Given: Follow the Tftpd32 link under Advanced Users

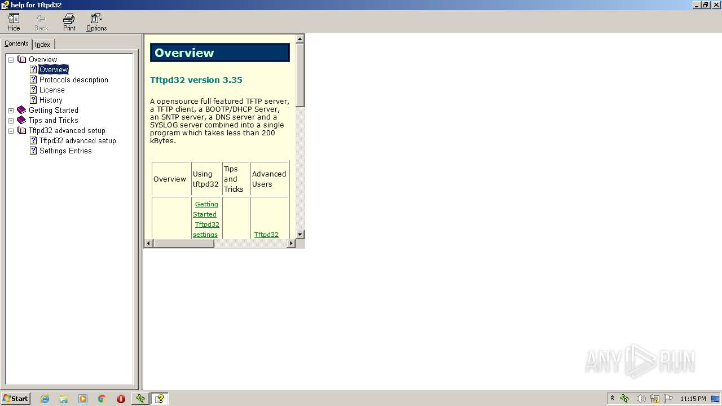Looking at the screenshot, I should coord(266,235).
